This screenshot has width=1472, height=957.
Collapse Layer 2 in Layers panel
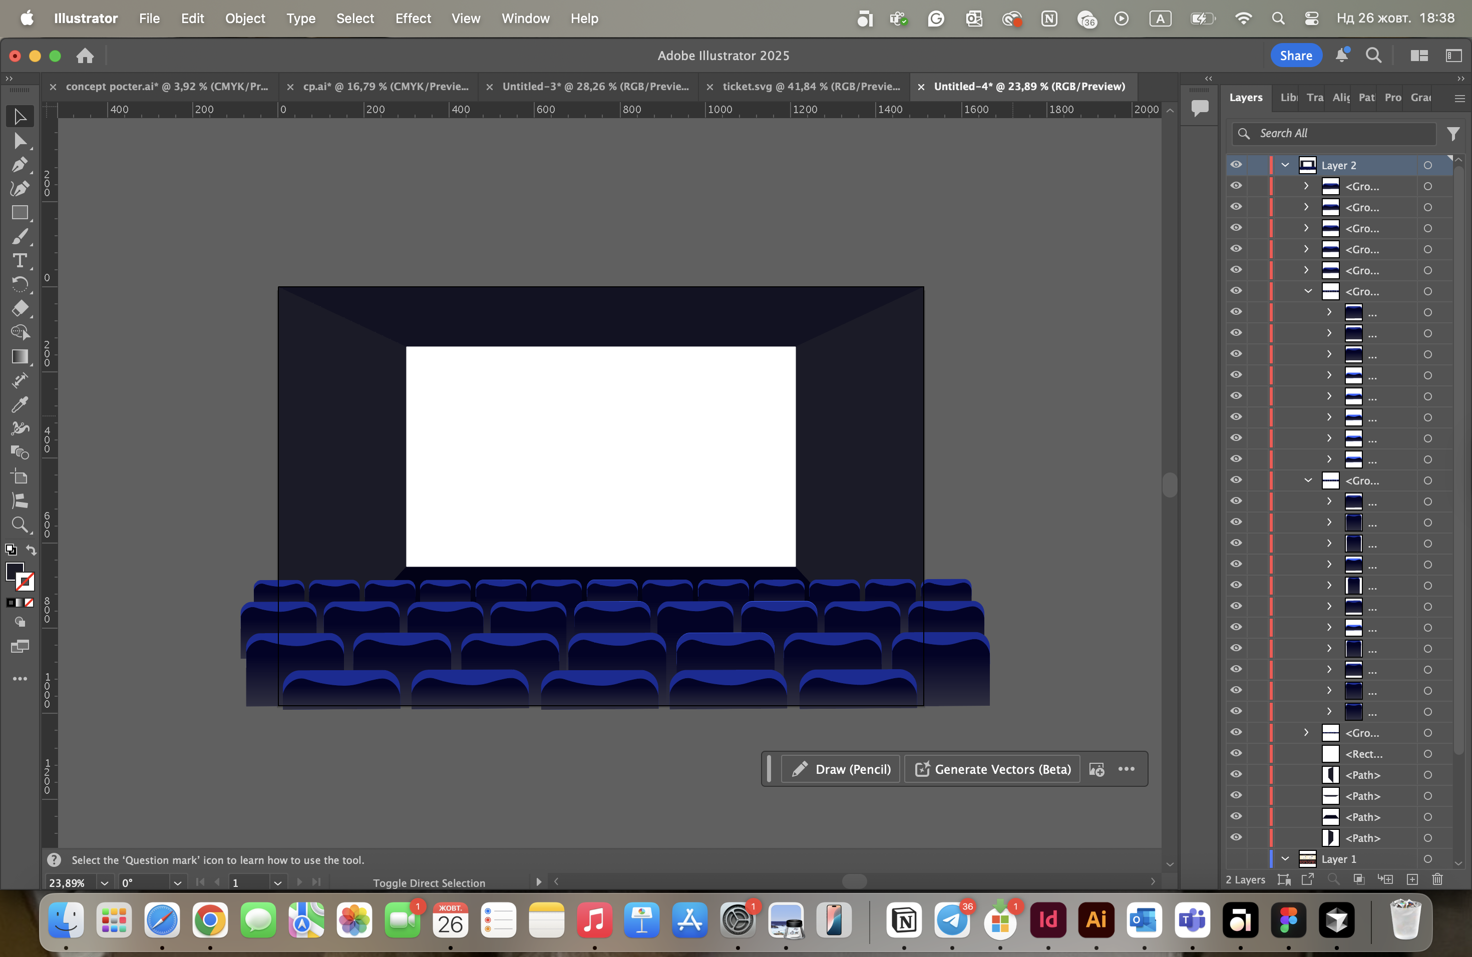pyautogui.click(x=1285, y=165)
